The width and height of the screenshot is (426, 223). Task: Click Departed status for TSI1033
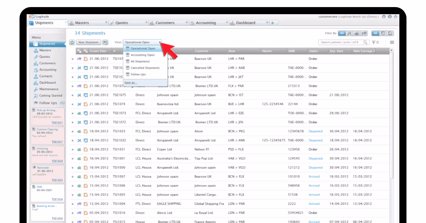pos(316,131)
